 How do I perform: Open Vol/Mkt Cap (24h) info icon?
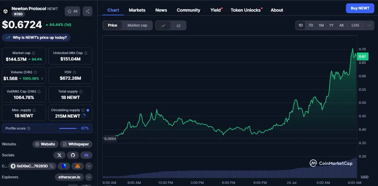click(39, 91)
